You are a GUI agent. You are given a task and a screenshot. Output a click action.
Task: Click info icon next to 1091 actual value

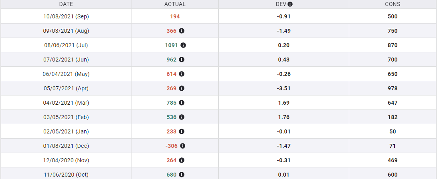(183, 45)
